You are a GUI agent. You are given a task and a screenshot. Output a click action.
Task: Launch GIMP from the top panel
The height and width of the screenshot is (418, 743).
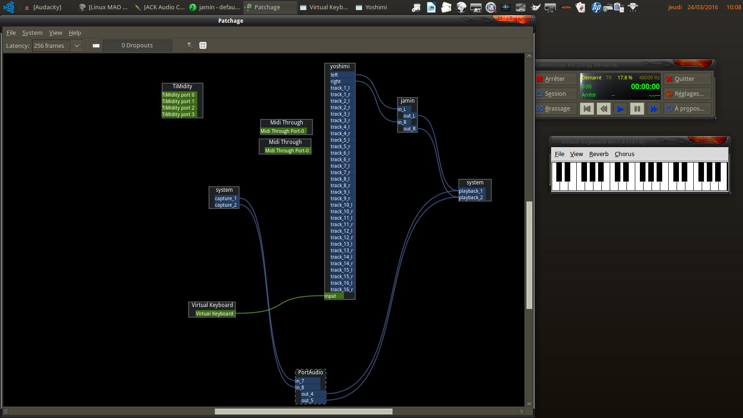[535, 7]
